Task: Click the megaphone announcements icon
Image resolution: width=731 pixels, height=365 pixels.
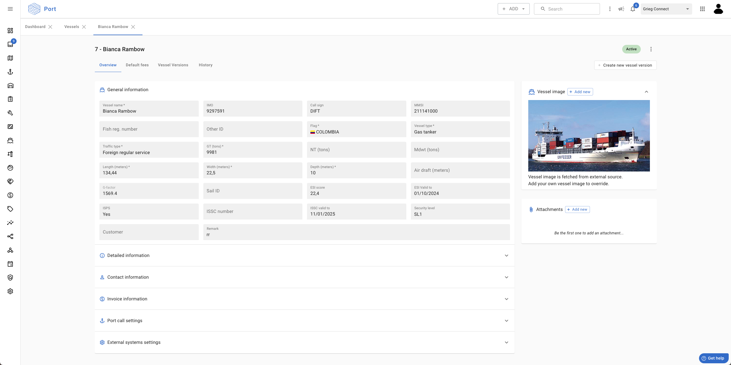Action: [x=621, y=9]
